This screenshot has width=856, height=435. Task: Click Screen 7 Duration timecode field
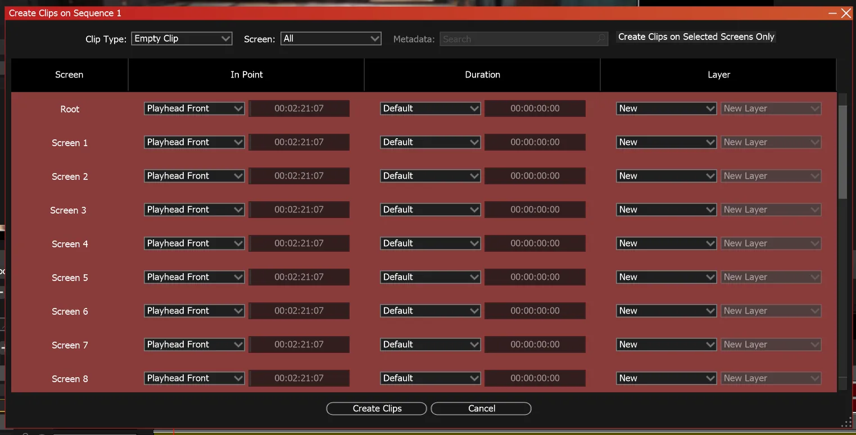(x=535, y=345)
